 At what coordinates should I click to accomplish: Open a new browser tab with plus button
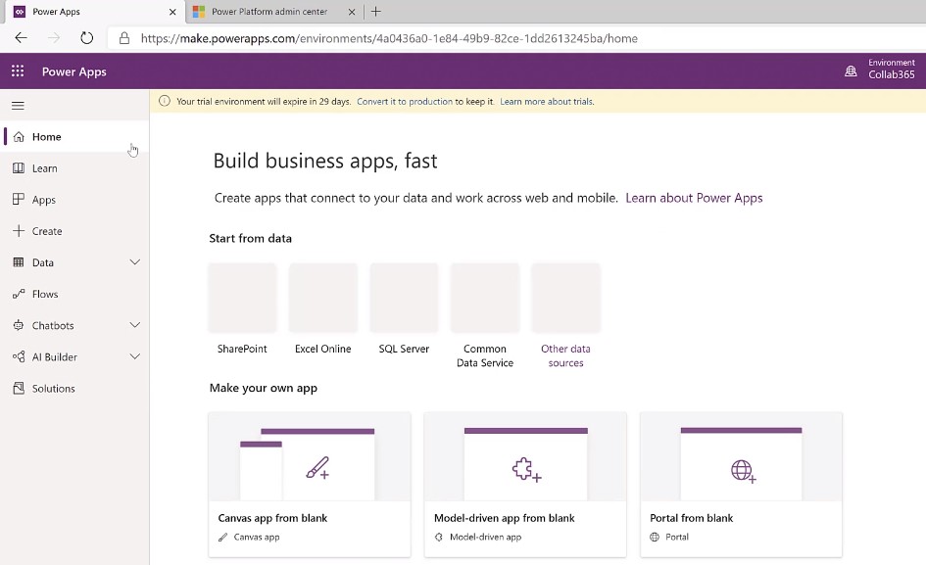[375, 11]
